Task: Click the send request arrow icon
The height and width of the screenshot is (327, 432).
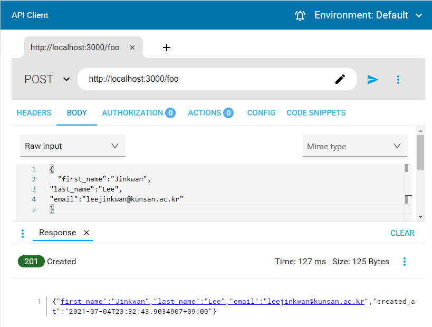Action: pos(373,79)
